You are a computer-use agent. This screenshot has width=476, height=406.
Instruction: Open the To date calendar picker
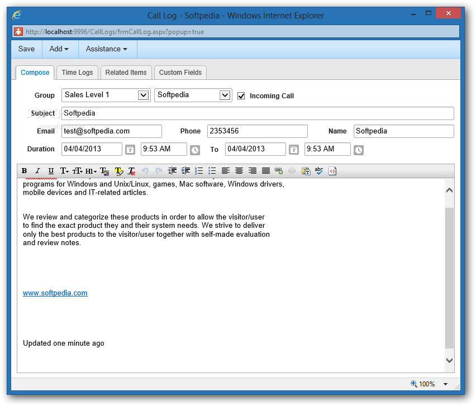click(x=293, y=150)
